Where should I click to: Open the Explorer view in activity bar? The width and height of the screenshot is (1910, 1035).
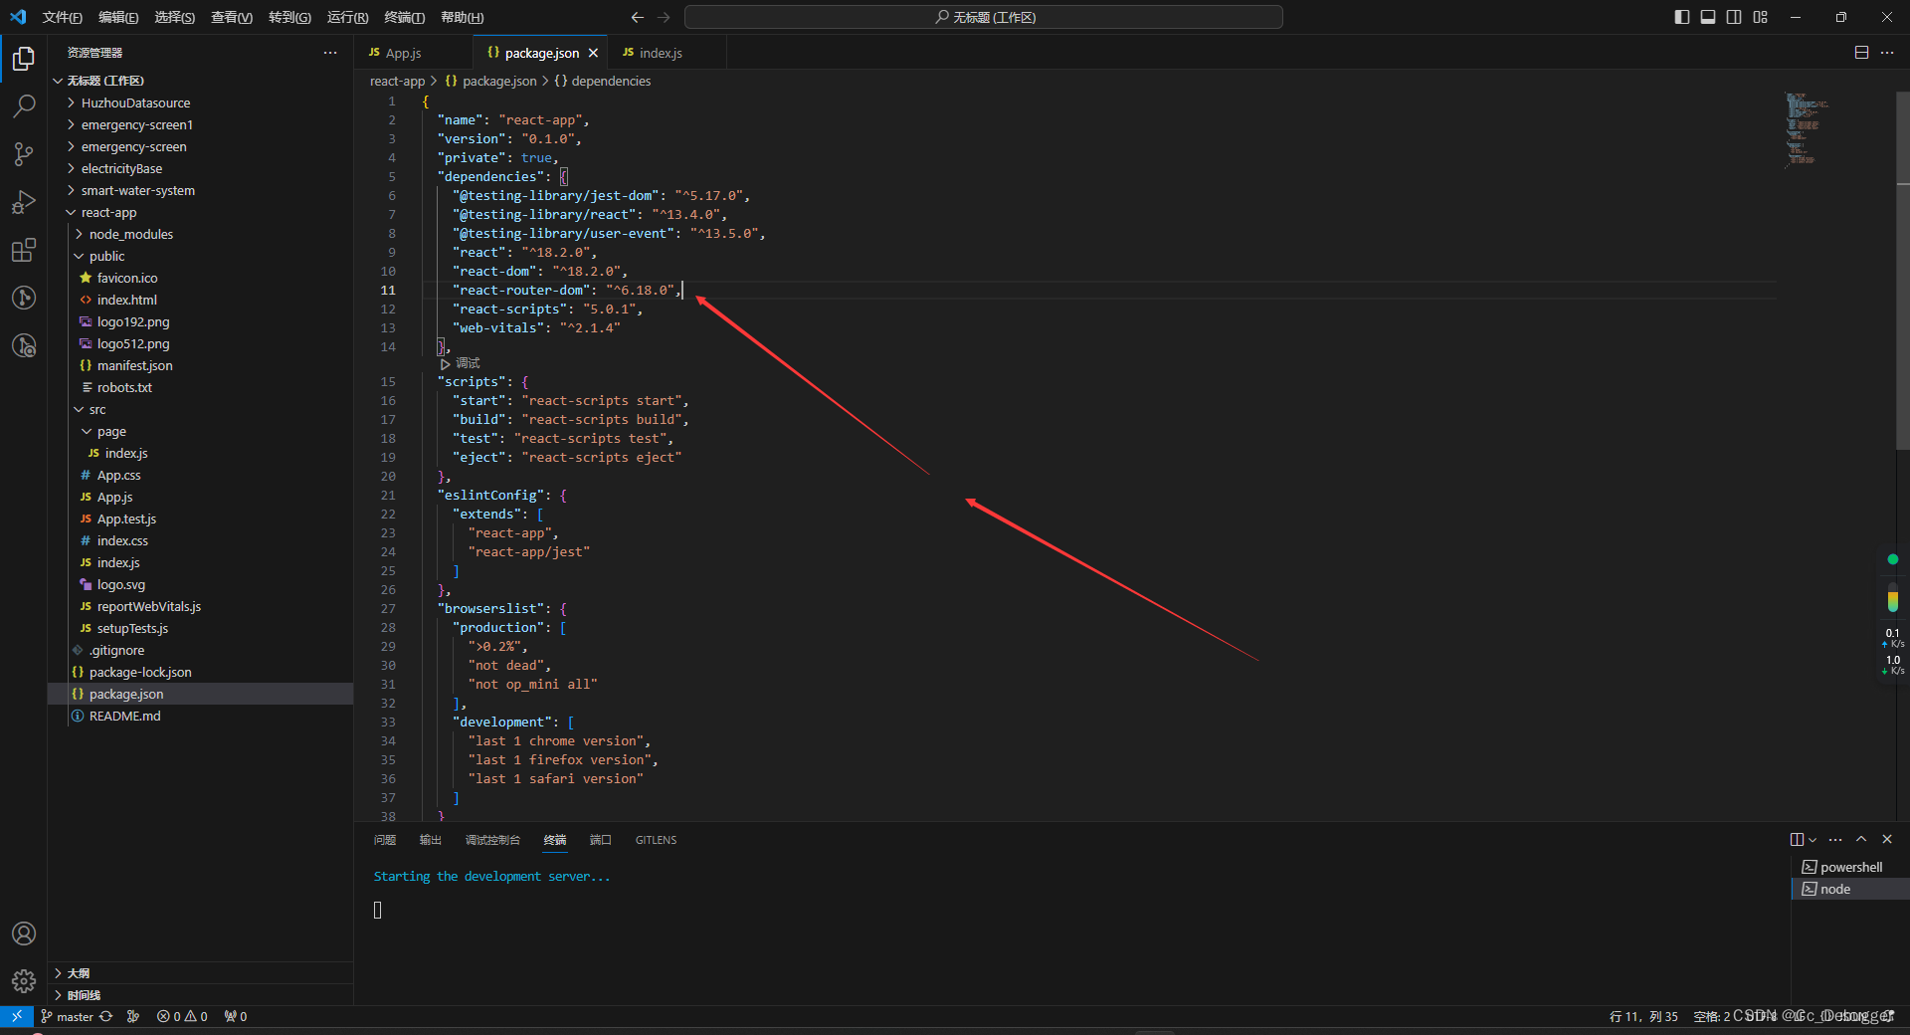24,60
